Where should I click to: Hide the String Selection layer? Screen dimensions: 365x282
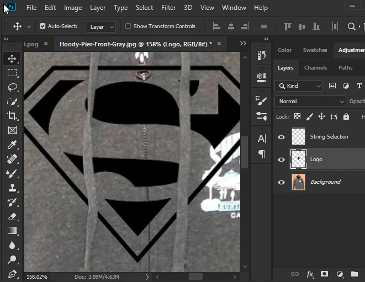pyautogui.click(x=281, y=137)
